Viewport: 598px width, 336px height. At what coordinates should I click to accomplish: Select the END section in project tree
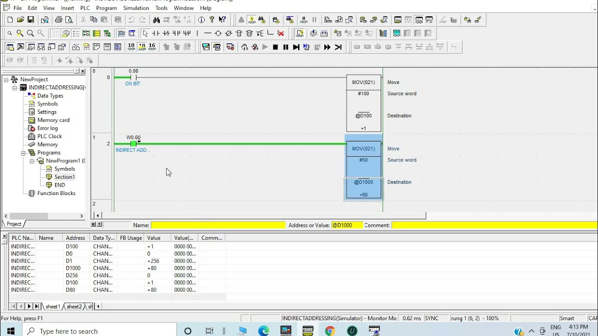coord(60,185)
